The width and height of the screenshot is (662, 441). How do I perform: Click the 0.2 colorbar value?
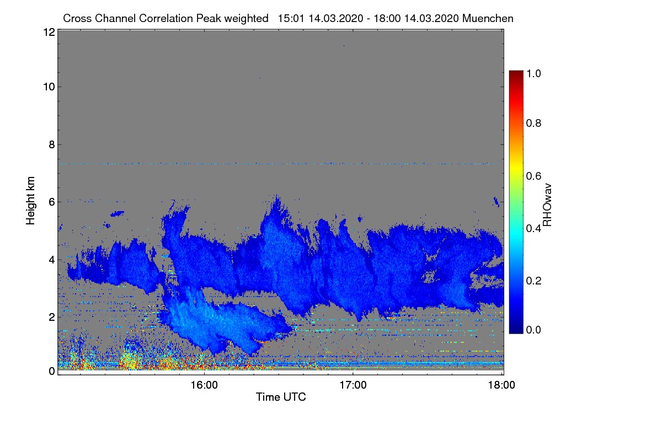pyautogui.click(x=533, y=281)
